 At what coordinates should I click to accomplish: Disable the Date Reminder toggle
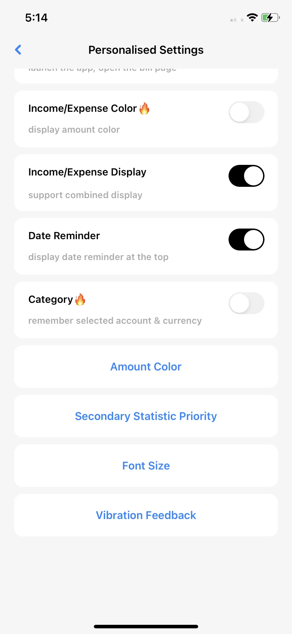pos(247,240)
